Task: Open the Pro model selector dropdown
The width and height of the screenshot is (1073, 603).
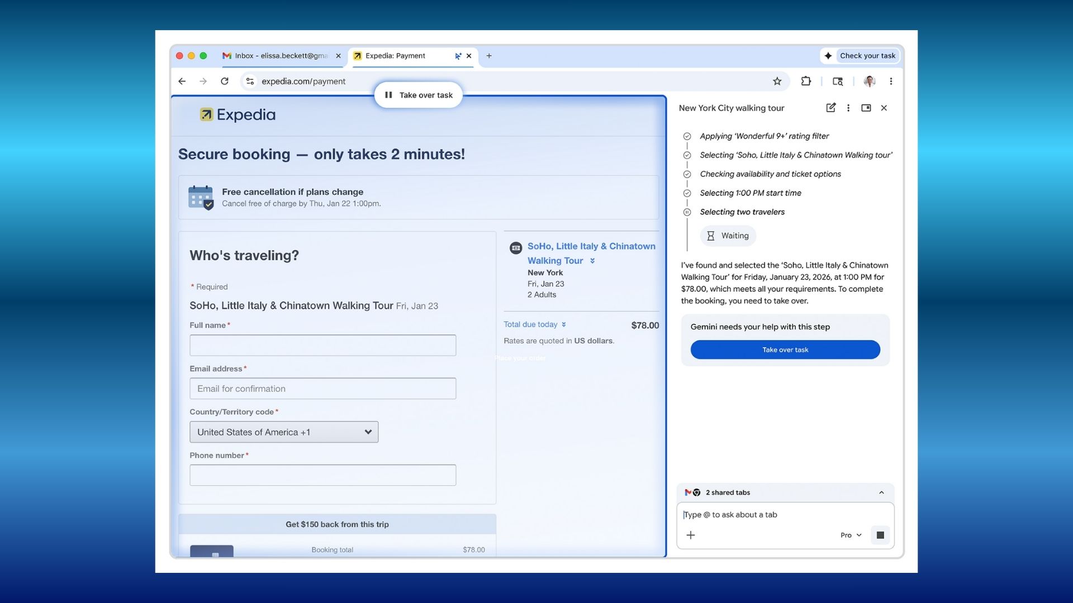Action: (851, 535)
